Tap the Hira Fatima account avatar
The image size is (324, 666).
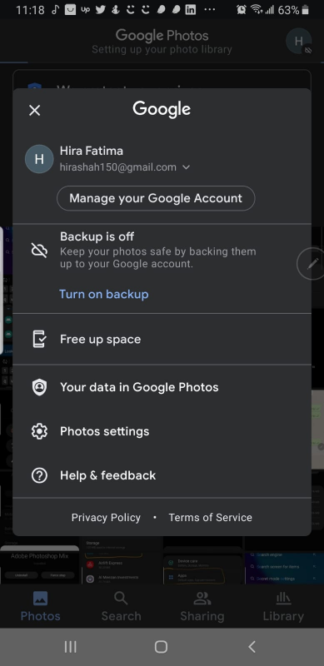click(x=39, y=159)
